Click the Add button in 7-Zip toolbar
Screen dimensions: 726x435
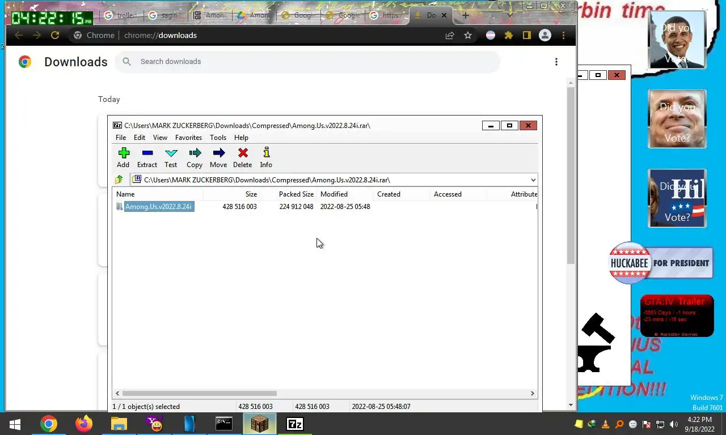click(x=123, y=157)
